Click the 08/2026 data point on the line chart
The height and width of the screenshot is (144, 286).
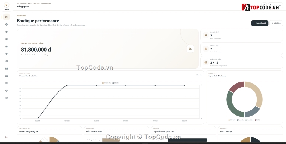(185, 85)
